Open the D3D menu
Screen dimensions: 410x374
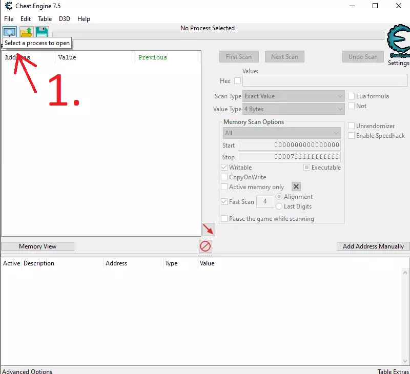click(65, 19)
